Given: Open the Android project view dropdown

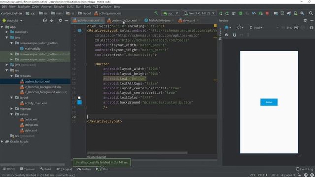Looking at the screenshot, I should pos(12,21).
